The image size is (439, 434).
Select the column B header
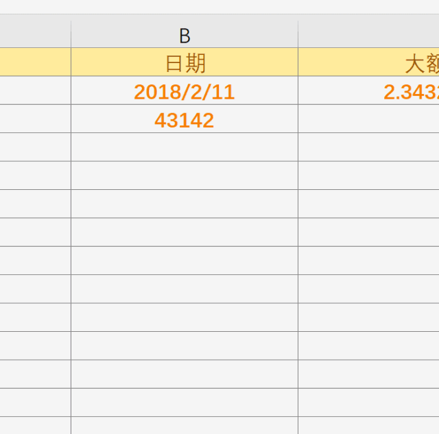pos(184,34)
